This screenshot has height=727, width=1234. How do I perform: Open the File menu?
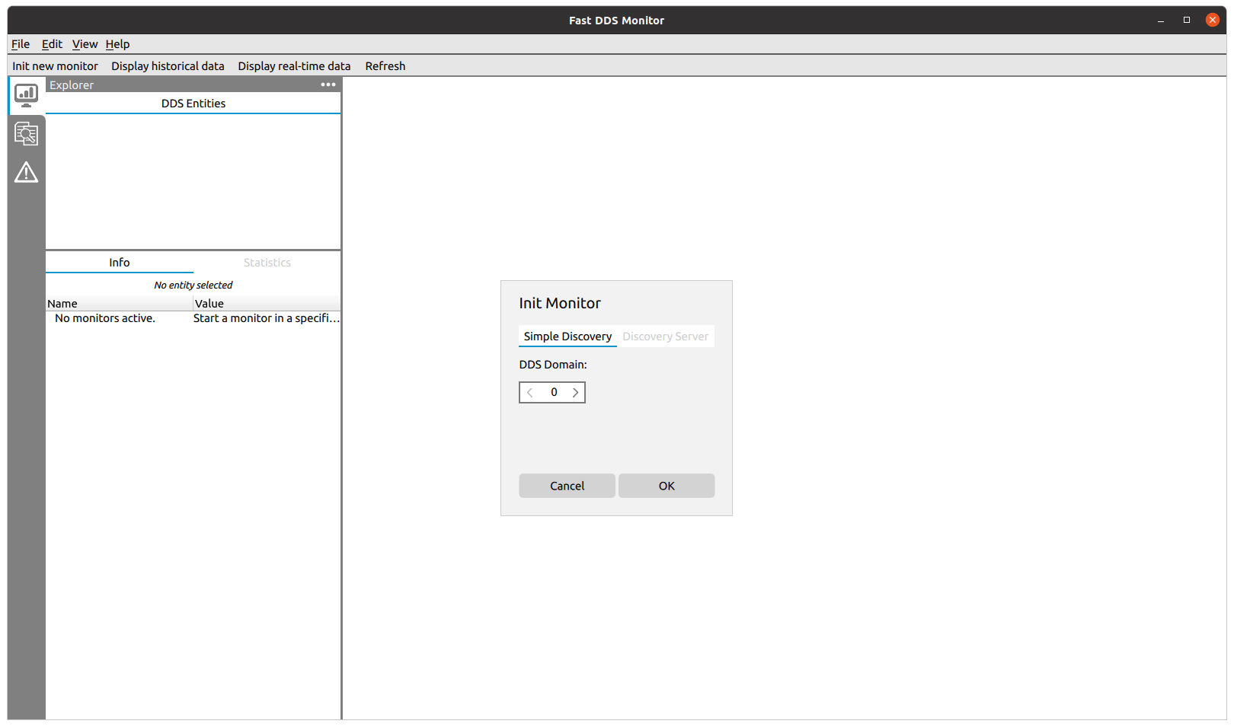pyautogui.click(x=21, y=44)
